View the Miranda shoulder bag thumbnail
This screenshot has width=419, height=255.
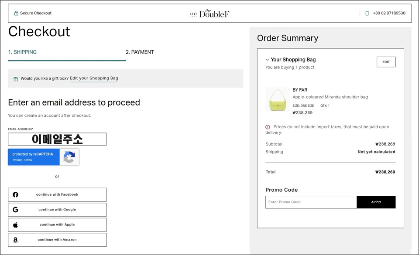click(x=278, y=99)
